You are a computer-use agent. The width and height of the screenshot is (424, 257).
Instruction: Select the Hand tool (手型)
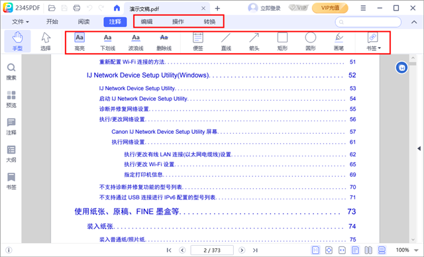[x=17, y=41]
